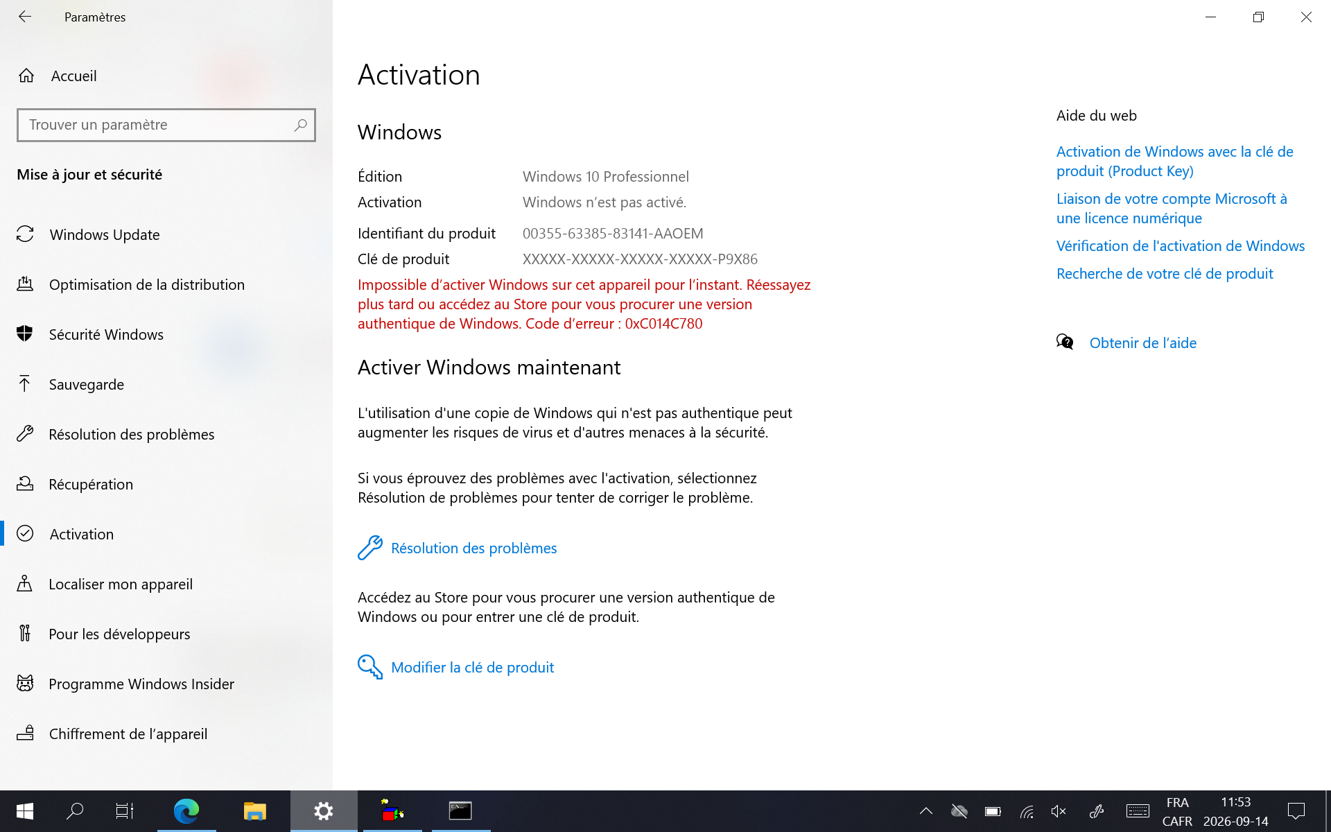Click the battery tray icon

pyautogui.click(x=993, y=811)
